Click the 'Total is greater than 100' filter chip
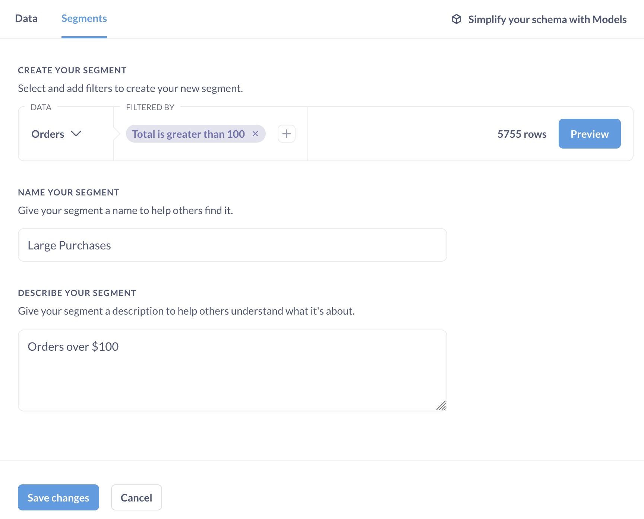This screenshot has height=519, width=644. tap(188, 134)
